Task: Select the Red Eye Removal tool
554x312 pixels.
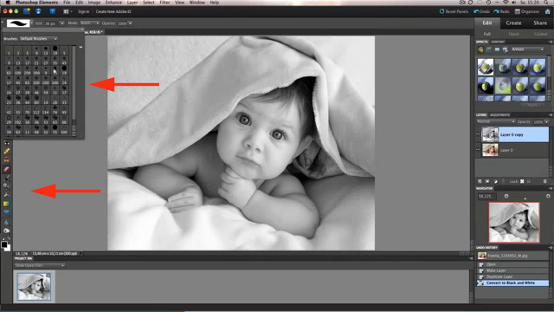Action: [x=6, y=143]
